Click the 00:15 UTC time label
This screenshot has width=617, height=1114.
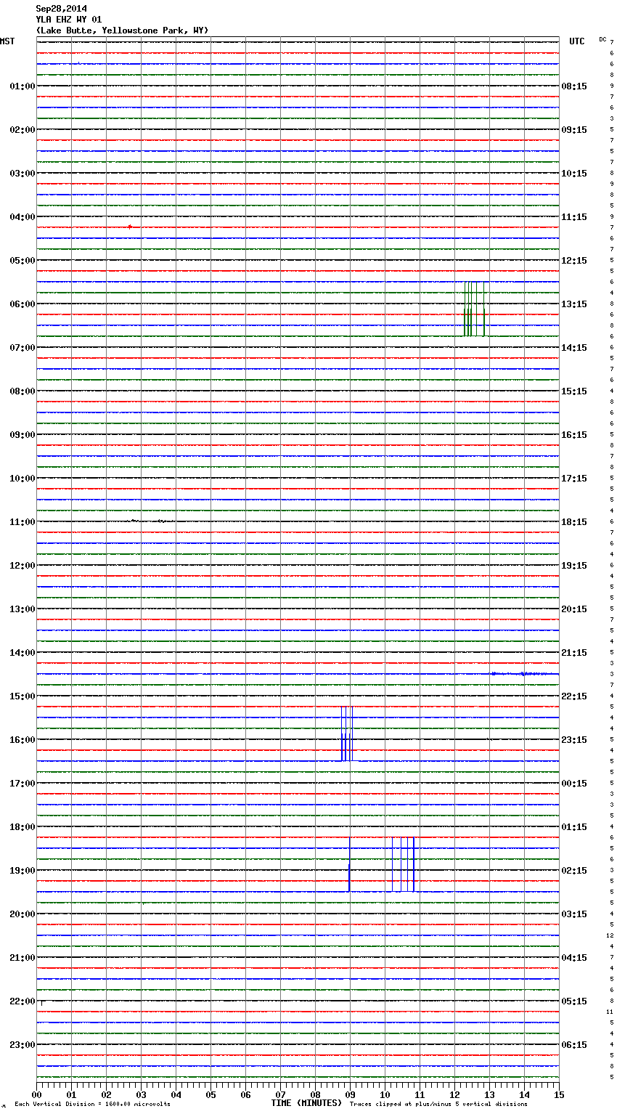coord(574,784)
